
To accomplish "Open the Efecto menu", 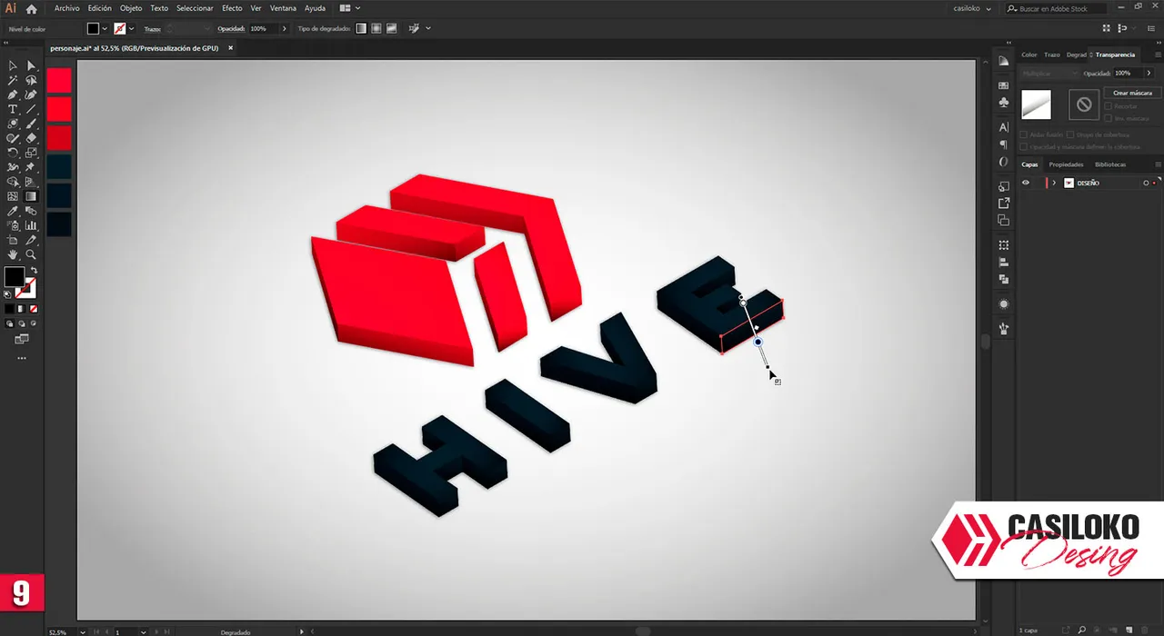I will tap(232, 8).
